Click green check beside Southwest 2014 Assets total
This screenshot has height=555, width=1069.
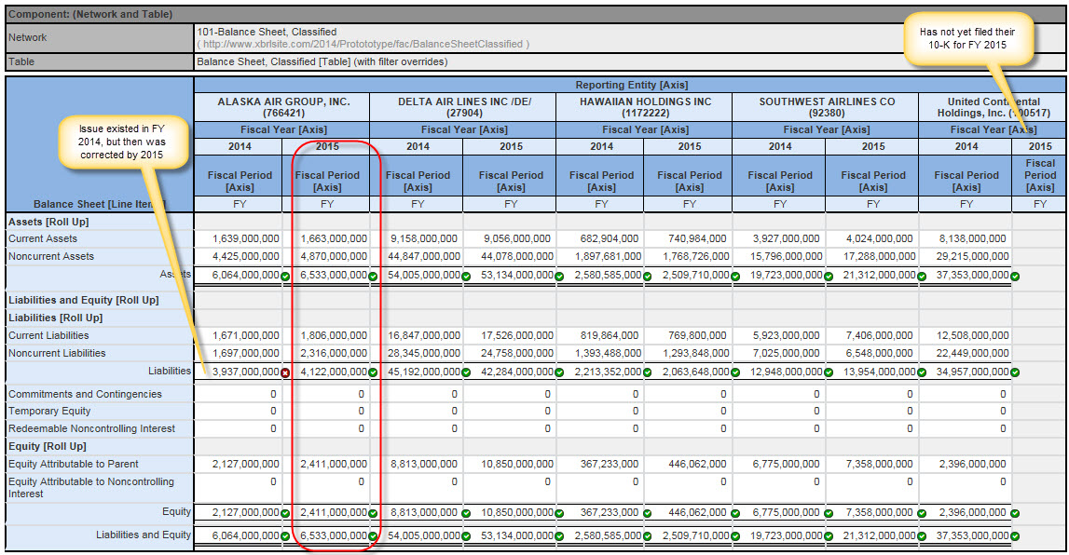tap(829, 276)
